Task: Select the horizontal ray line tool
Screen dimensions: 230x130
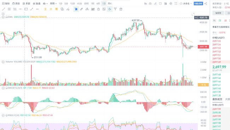Action: (21, 9)
